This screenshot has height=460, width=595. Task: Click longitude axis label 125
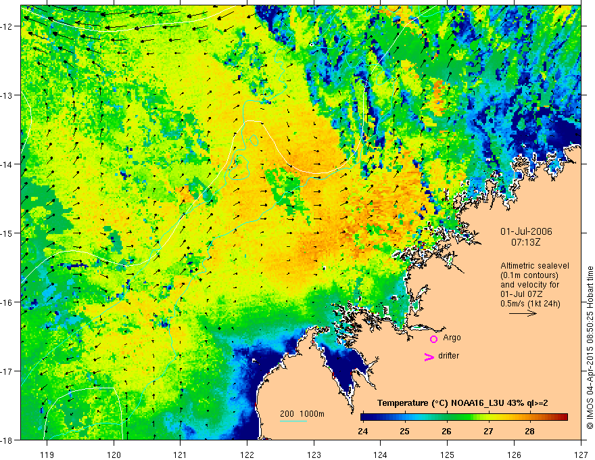click(x=448, y=454)
